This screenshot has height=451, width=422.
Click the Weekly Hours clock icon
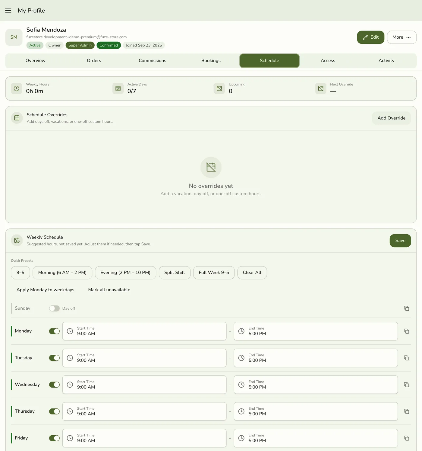(17, 88)
